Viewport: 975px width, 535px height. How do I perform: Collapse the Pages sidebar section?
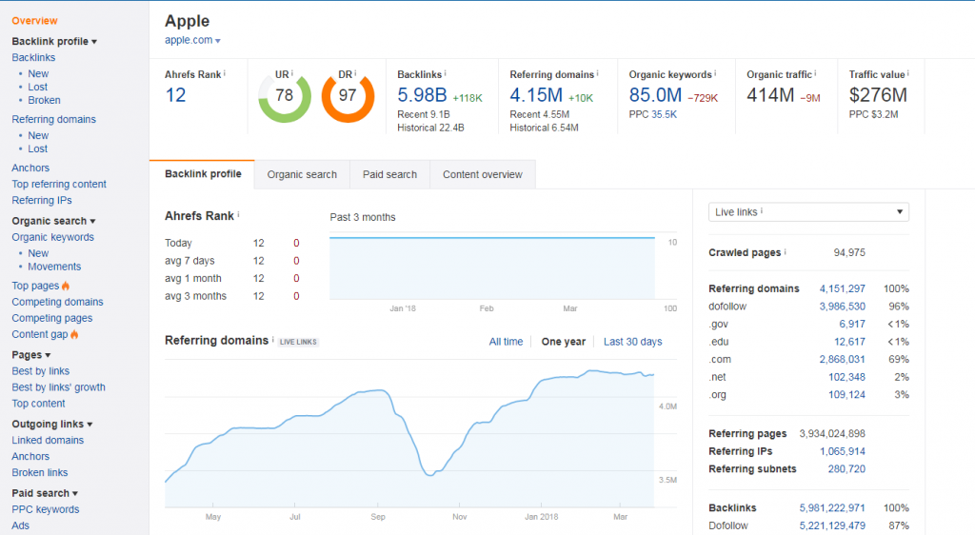(x=31, y=355)
